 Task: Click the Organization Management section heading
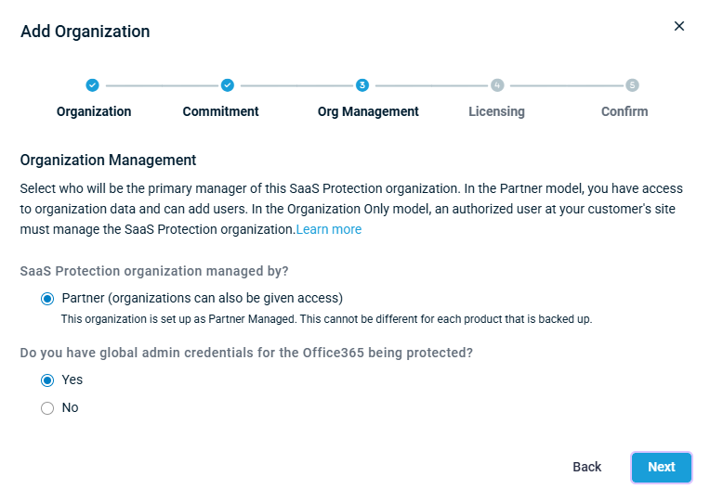108,161
